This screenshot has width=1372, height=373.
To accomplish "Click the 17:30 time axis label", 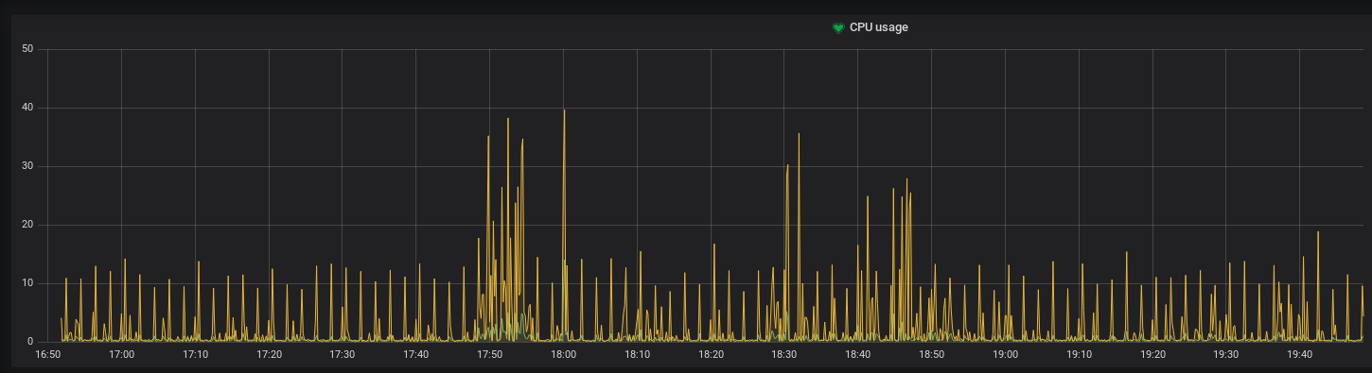I will tap(343, 354).
